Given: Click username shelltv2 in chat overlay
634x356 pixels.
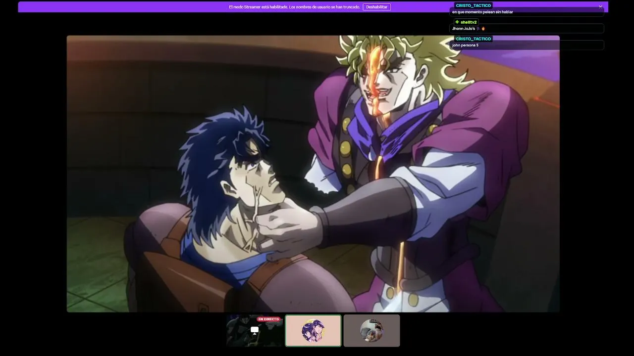Looking at the screenshot, I should [469, 22].
